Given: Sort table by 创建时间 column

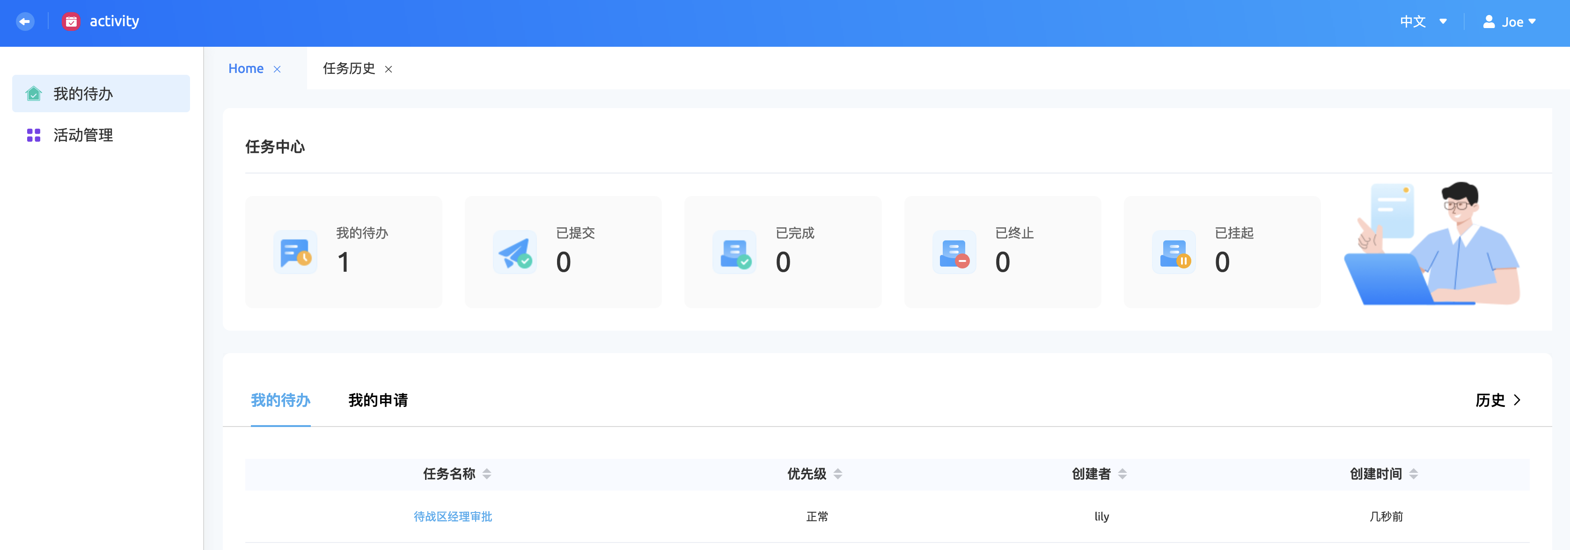Looking at the screenshot, I should 1413,474.
